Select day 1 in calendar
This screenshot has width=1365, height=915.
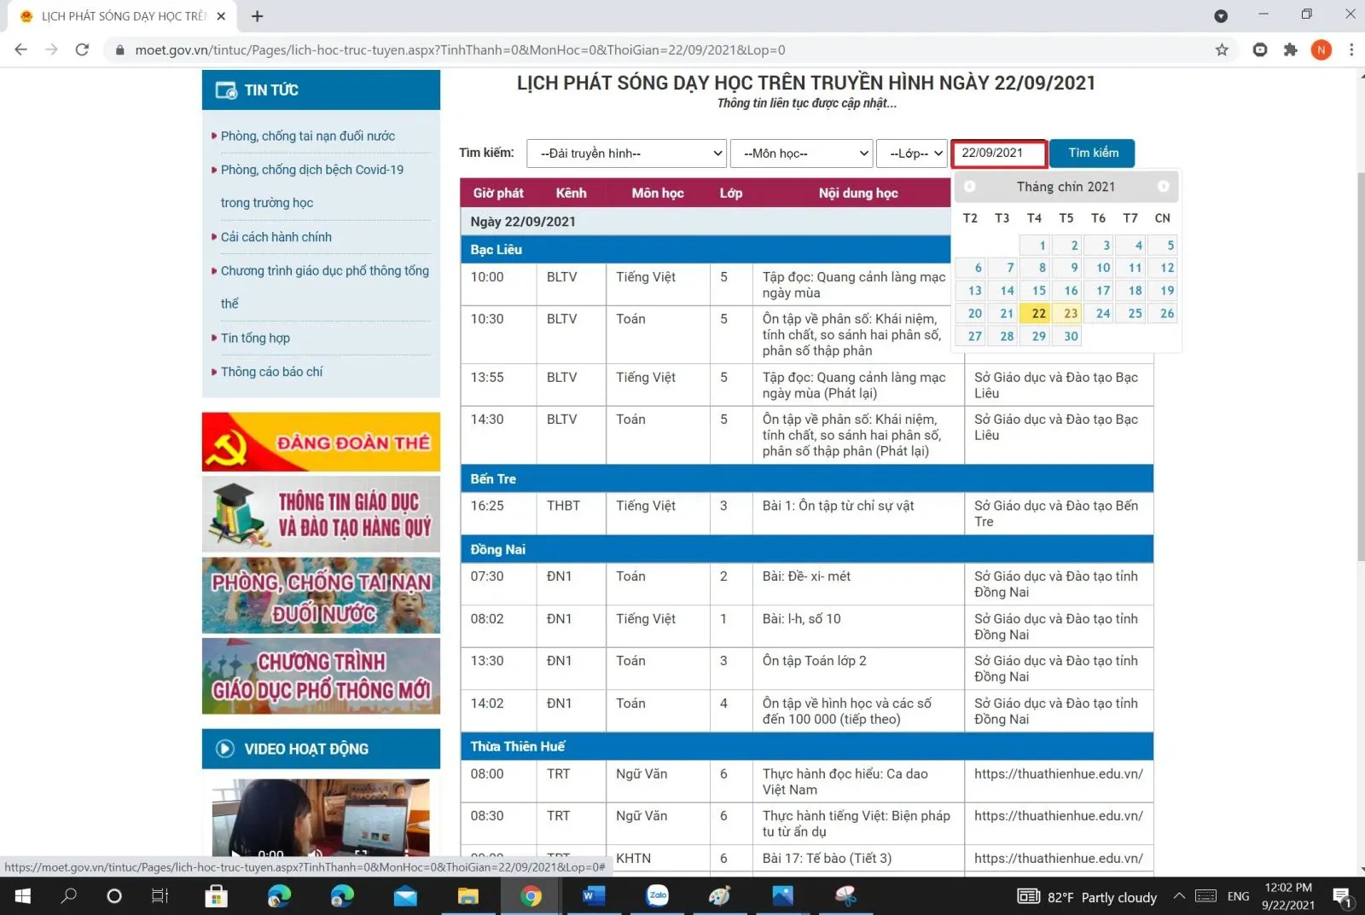click(1035, 245)
